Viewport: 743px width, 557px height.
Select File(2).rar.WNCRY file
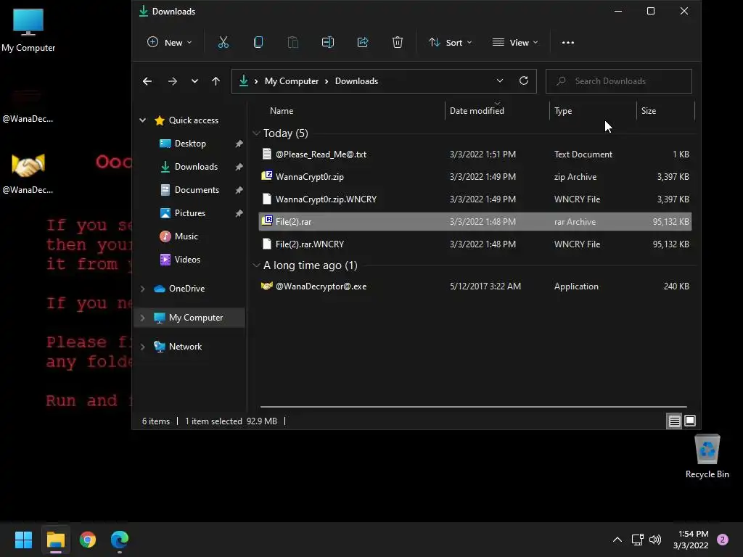tap(475, 244)
